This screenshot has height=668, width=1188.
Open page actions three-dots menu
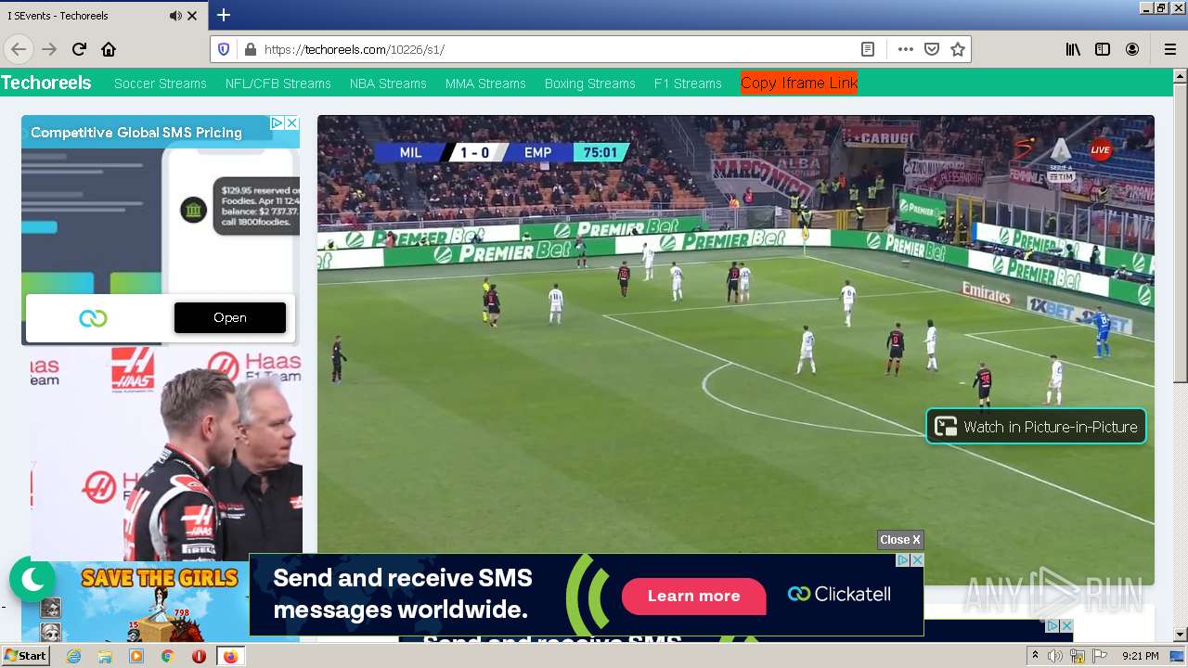point(905,49)
